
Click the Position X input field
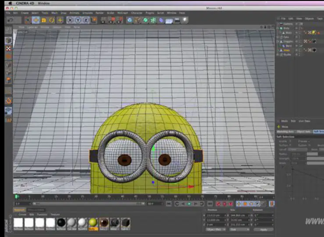click(216, 215)
